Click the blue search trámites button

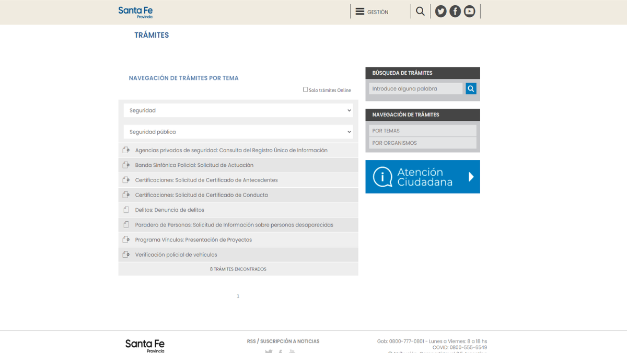pos(471,89)
